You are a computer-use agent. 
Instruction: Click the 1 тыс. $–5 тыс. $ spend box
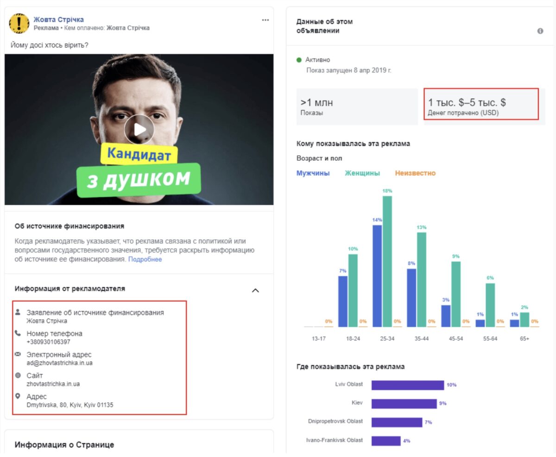(481, 104)
